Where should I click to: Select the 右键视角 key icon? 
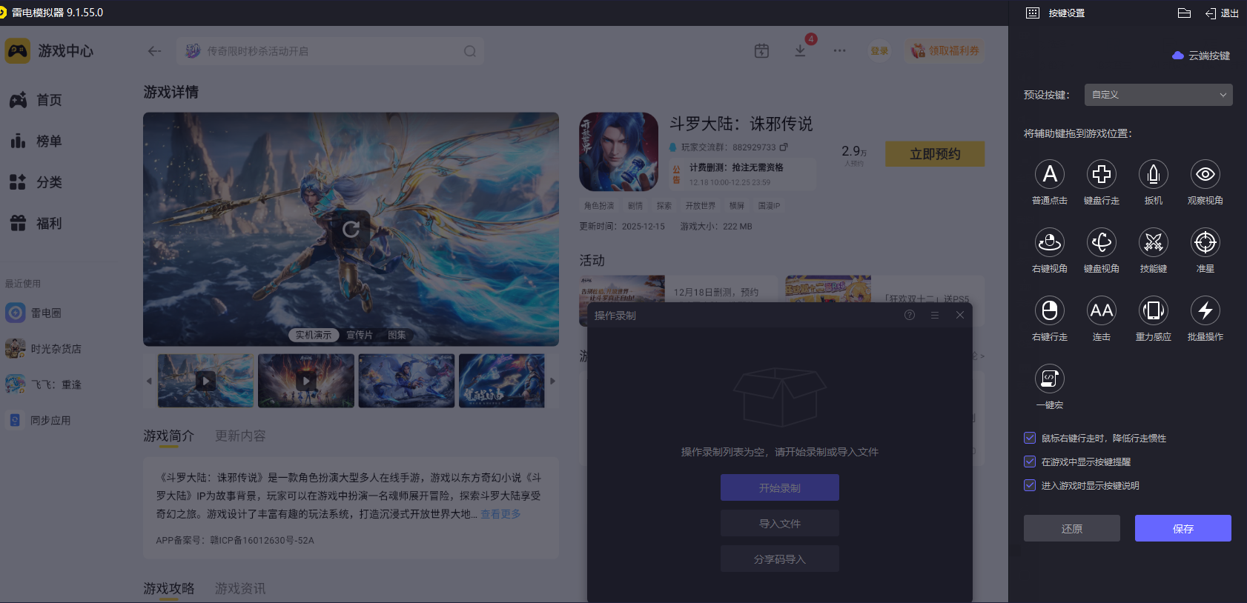pyautogui.click(x=1050, y=242)
